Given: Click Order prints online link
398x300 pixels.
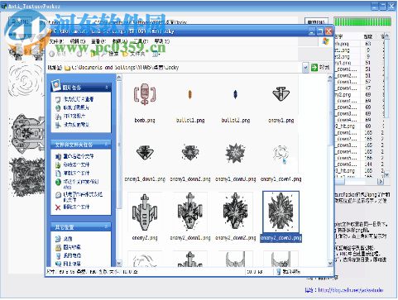Looking at the screenshot, I should tap(72, 107).
